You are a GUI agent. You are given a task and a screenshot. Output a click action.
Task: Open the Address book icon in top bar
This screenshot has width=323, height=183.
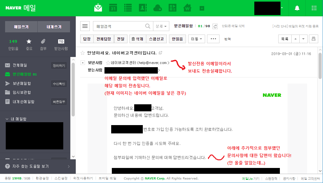point(143,8)
